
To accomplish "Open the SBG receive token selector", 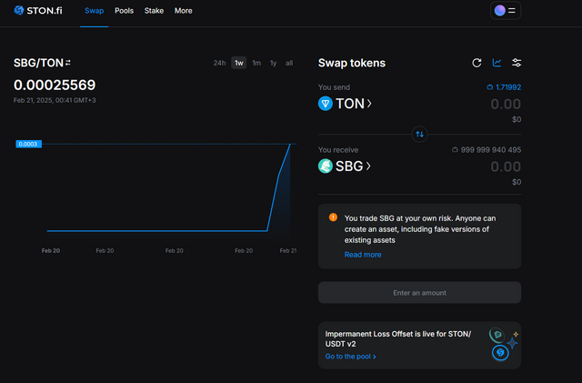I will click(x=345, y=166).
